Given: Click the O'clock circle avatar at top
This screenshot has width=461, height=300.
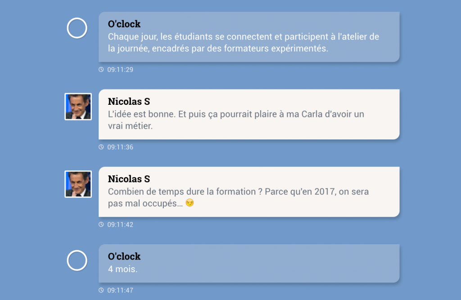Looking at the screenshot, I should [x=77, y=28].
